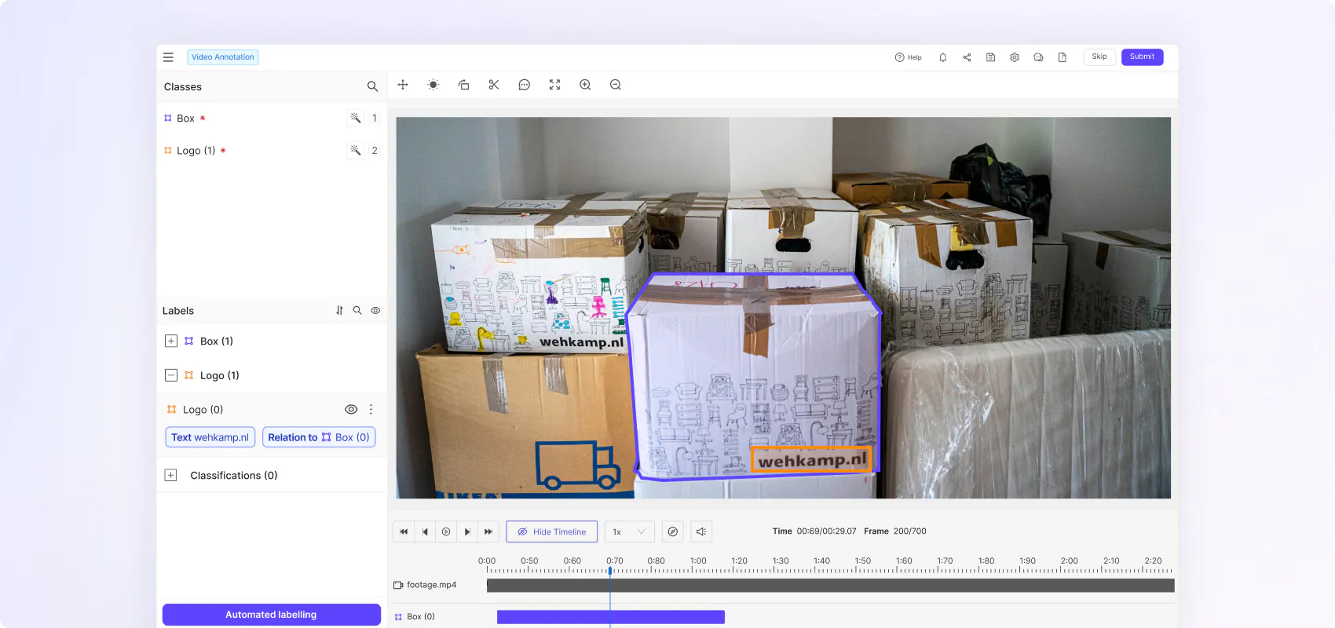Zoom out of the canvas
This screenshot has height=628, width=1335.
616,85
